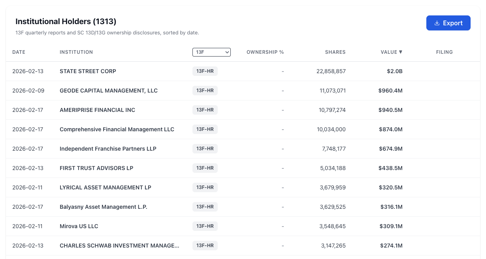Open the 13F filing type dropdown
The image size is (486, 259).
(211, 52)
